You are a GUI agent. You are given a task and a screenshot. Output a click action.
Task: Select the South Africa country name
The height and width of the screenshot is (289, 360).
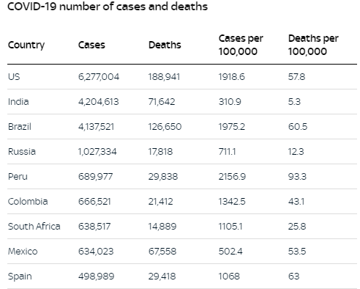pyautogui.click(x=34, y=227)
